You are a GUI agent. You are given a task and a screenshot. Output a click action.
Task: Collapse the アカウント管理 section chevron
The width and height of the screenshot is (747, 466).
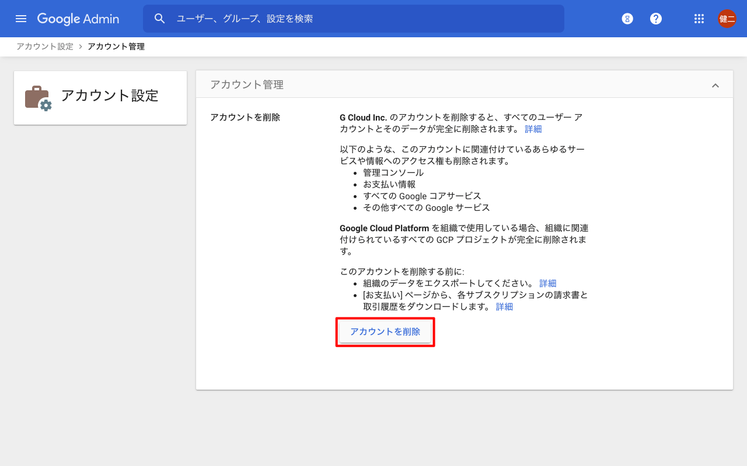(x=715, y=86)
